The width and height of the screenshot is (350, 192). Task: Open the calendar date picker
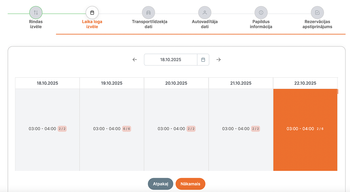point(203,60)
